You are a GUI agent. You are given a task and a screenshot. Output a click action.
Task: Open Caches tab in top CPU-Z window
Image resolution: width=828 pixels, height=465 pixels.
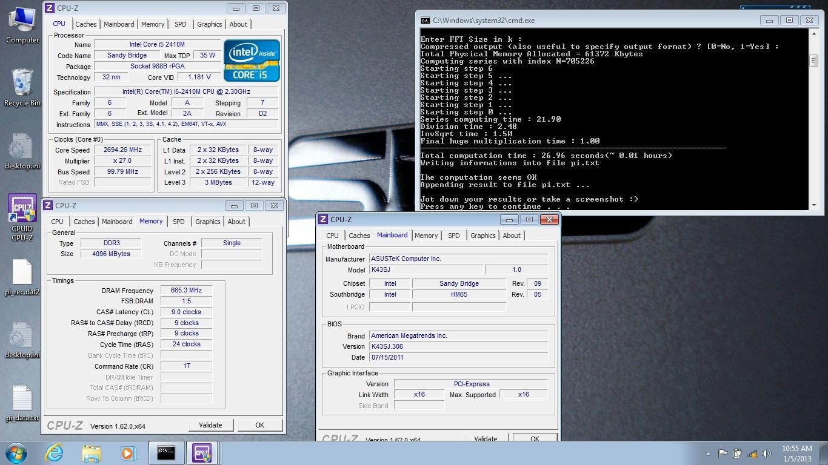click(x=85, y=24)
